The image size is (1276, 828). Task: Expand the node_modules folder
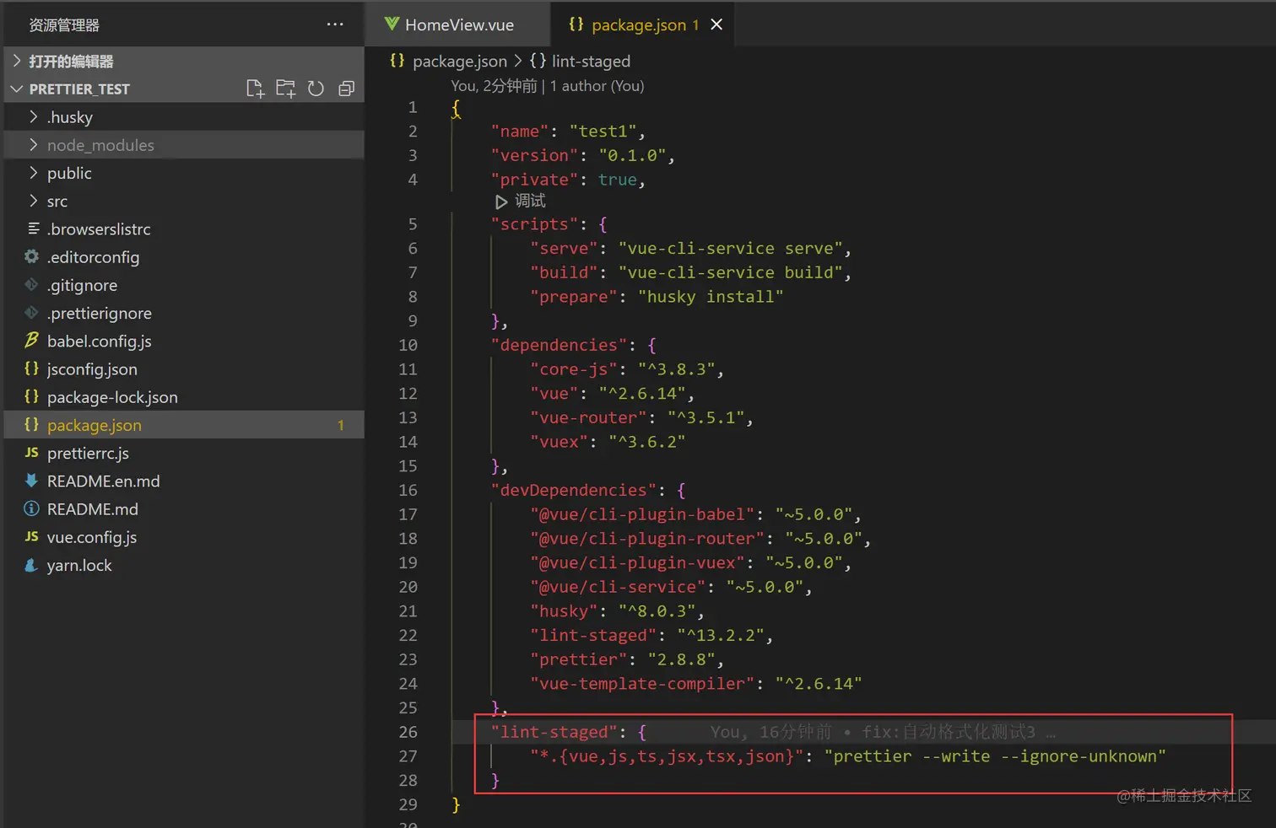pyautogui.click(x=100, y=145)
